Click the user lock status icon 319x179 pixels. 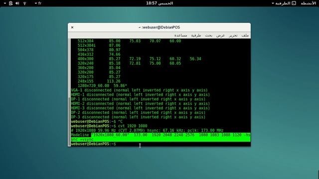[x=11, y=3]
